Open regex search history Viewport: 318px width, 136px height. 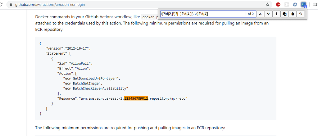[x=301, y=14]
